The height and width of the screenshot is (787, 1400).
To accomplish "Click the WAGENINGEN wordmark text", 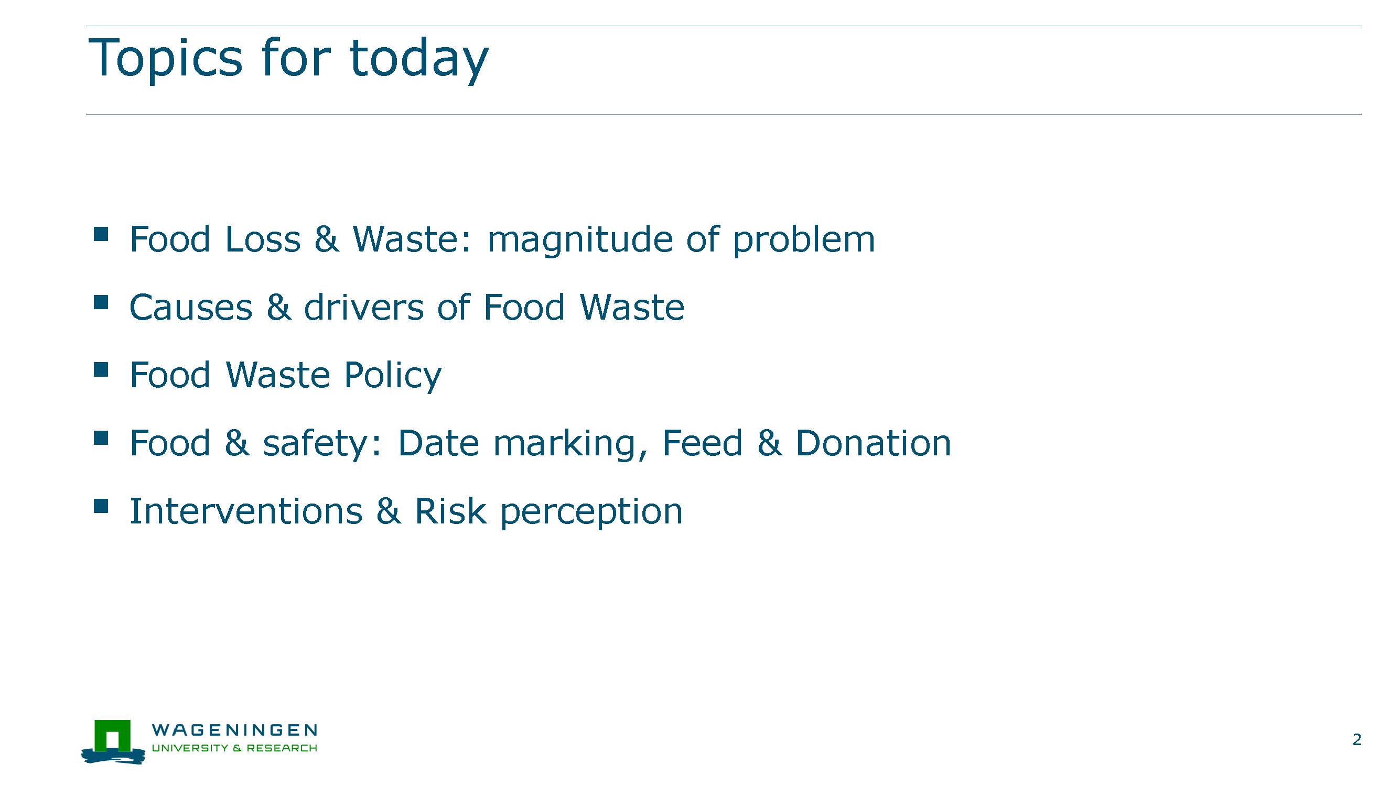I will (x=234, y=730).
